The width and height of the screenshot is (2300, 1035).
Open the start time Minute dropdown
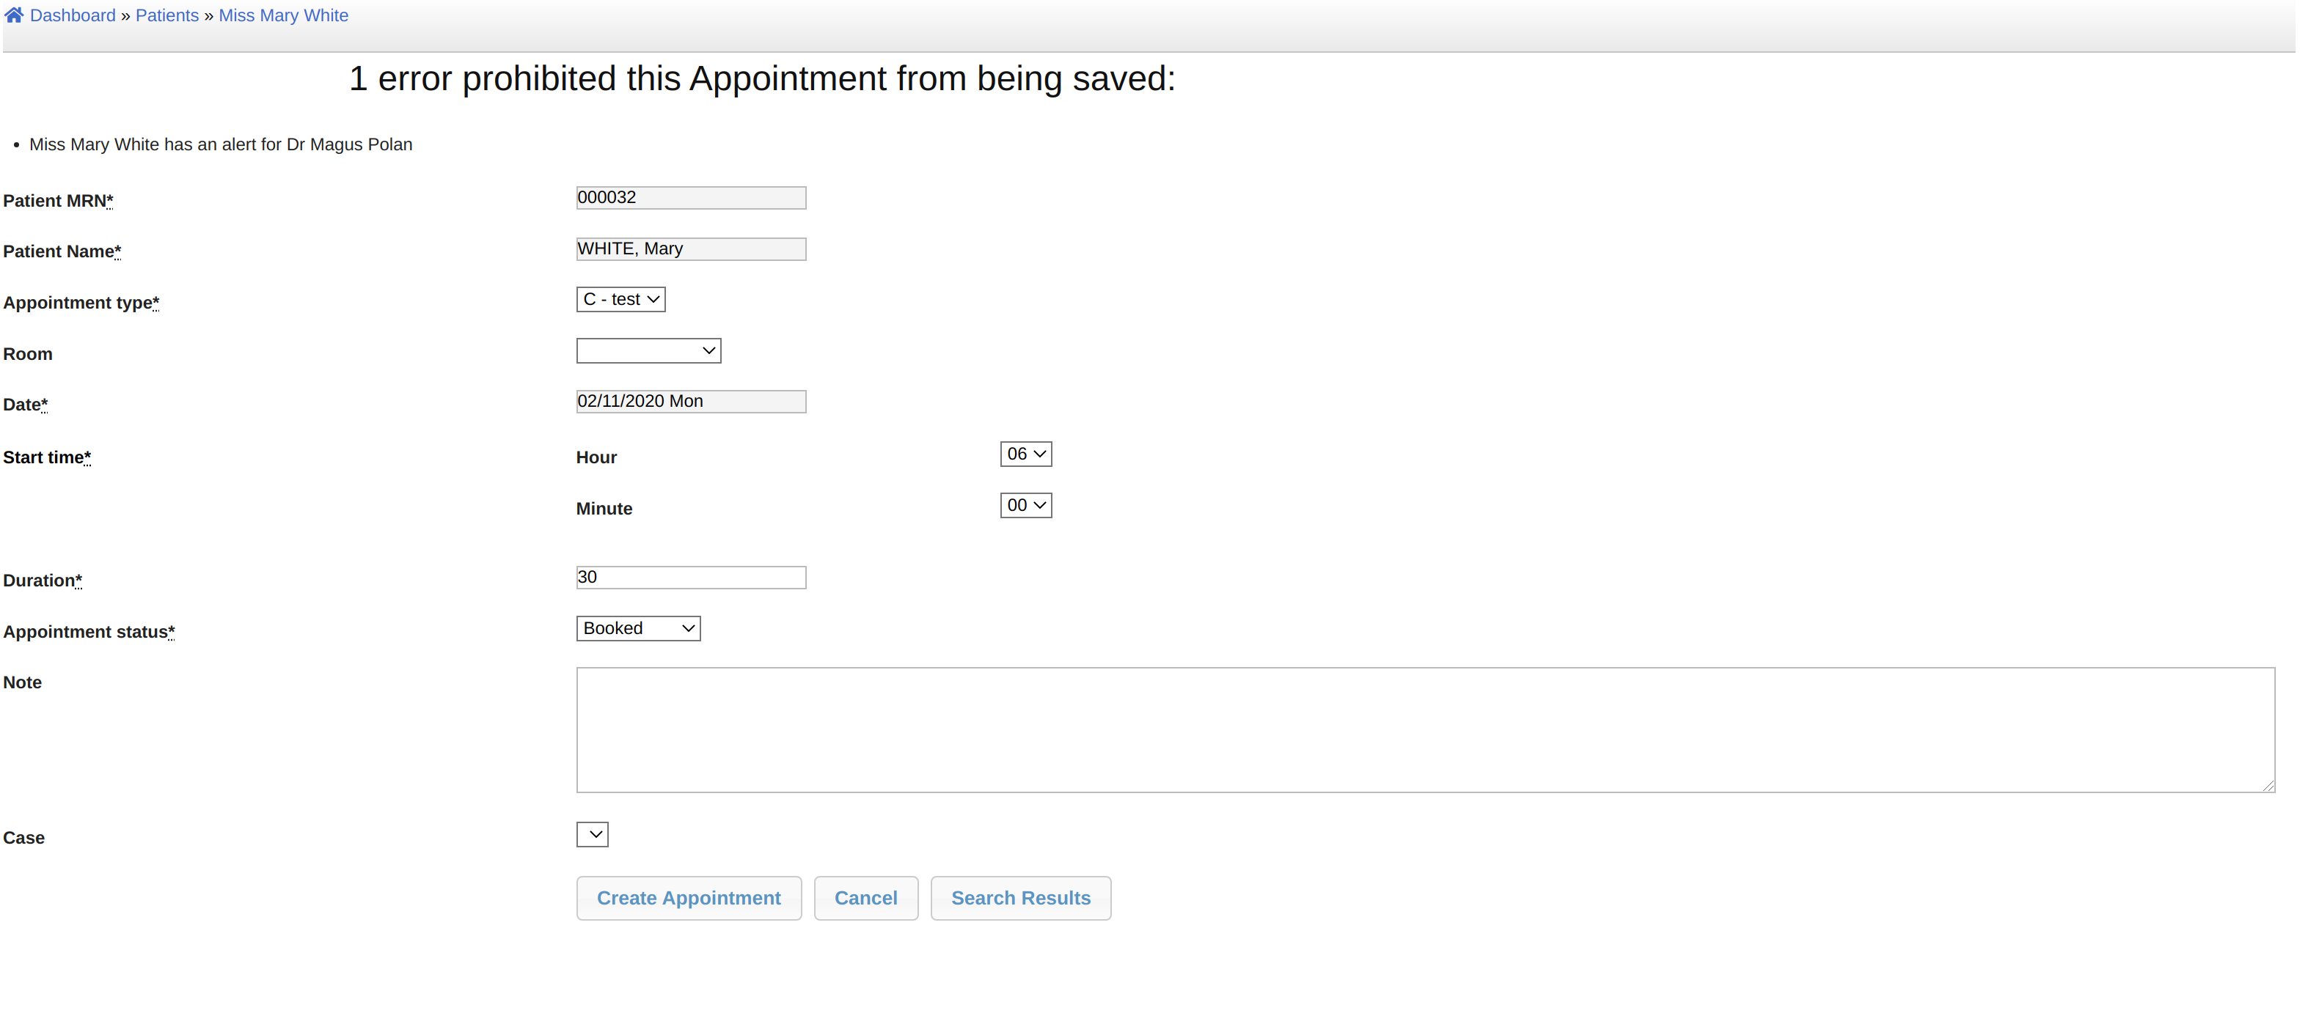coord(1025,506)
